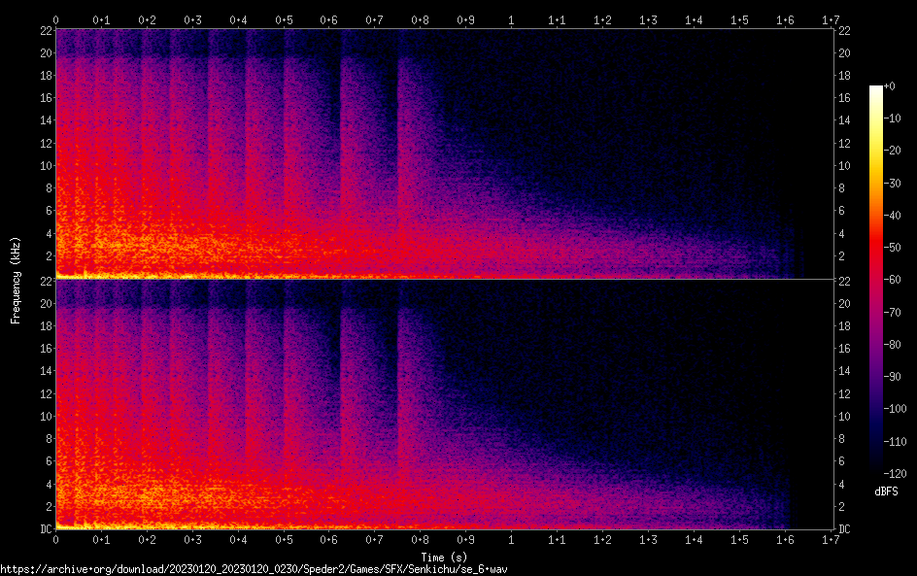
Task: Select the 0.8 tick on bottom time axis
Action: 421,539
